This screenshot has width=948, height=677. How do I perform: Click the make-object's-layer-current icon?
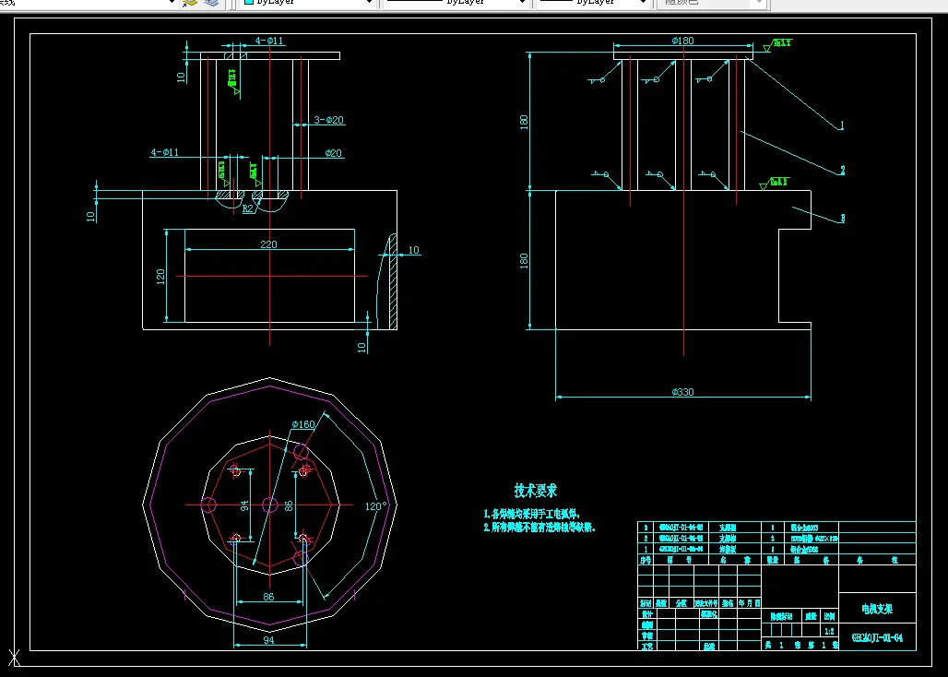point(190,3)
